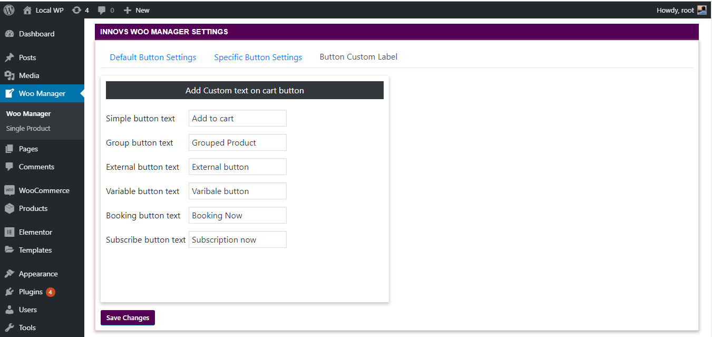The width and height of the screenshot is (712, 337).
Task: Click Elementor icon in sidebar
Action: (9, 232)
